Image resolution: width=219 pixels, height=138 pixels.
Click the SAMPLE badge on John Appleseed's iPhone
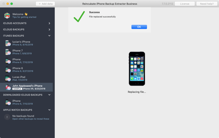pyautogui.click(x=17, y=89)
